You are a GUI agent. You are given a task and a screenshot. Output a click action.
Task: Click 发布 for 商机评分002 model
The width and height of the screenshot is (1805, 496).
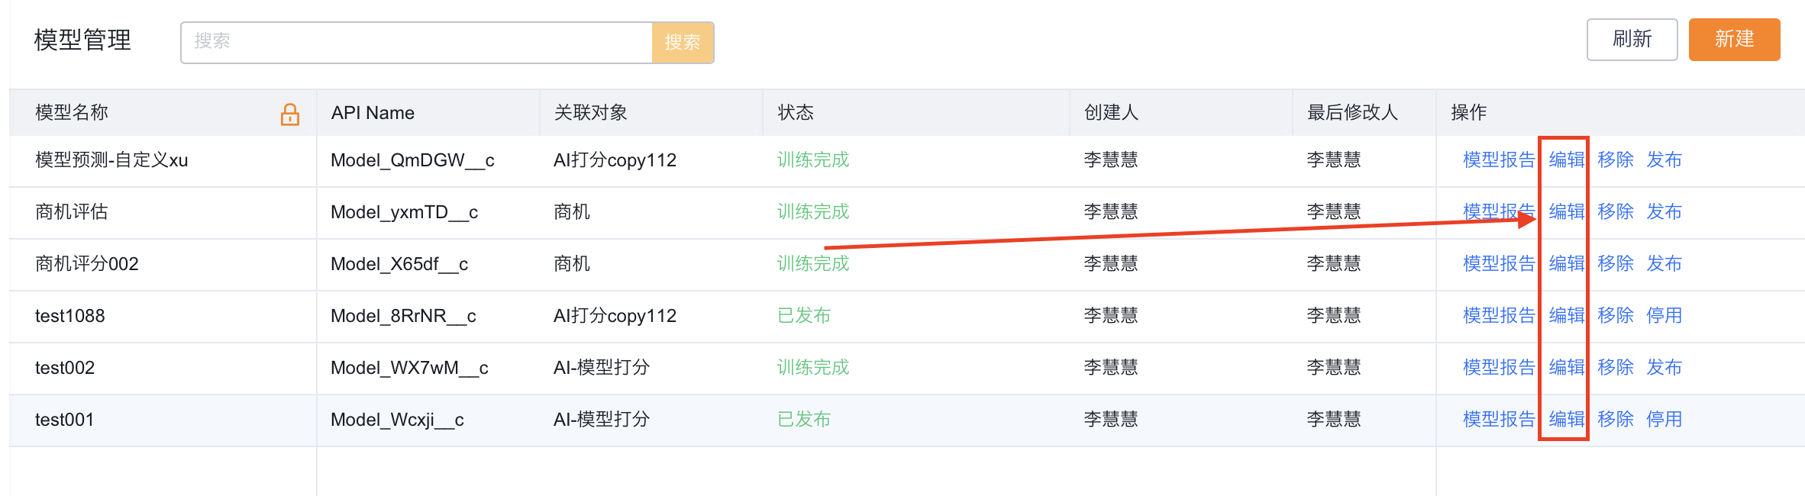1665,264
